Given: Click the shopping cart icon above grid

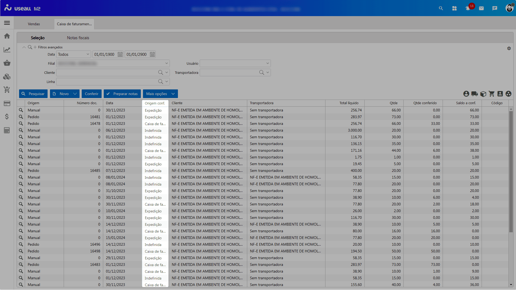Looking at the screenshot, I should pyautogui.click(x=492, y=94).
